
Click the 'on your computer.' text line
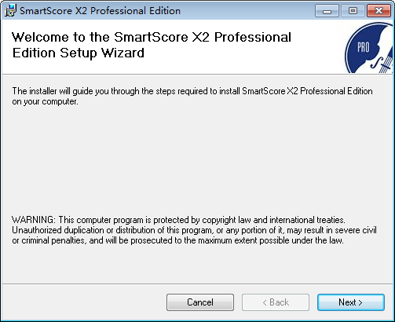45,101
